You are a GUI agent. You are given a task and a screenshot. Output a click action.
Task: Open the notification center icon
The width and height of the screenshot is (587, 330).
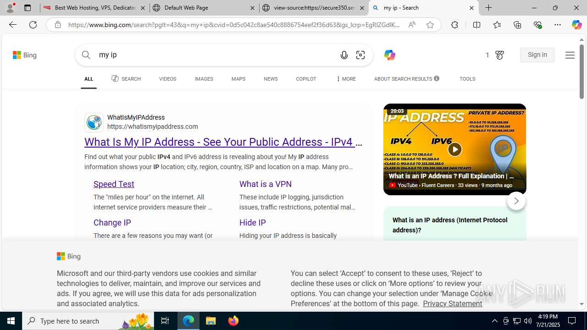[x=572, y=321]
